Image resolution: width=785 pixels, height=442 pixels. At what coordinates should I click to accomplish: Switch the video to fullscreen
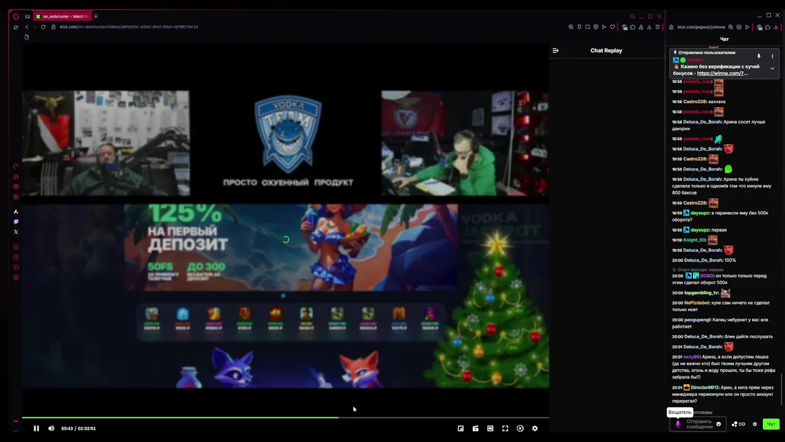coord(505,428)
